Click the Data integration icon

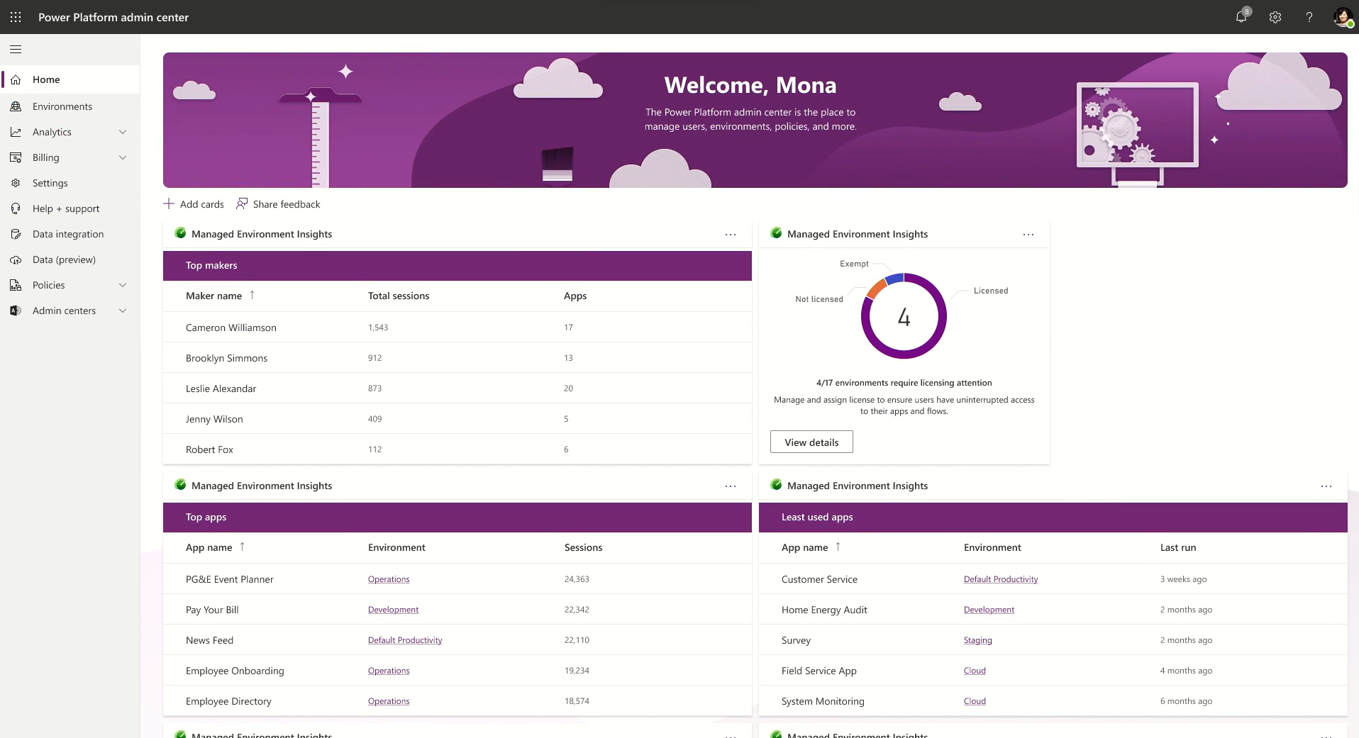pos(16,234)
